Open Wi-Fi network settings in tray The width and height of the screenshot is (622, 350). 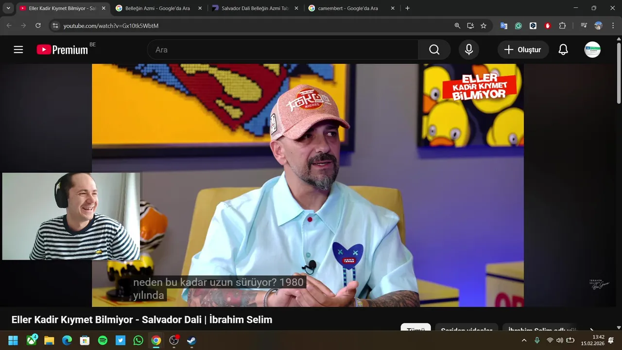pyautogui.click(x=550, y=340)
